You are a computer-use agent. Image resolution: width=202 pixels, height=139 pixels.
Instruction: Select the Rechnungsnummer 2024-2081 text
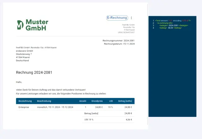(119, 41)
